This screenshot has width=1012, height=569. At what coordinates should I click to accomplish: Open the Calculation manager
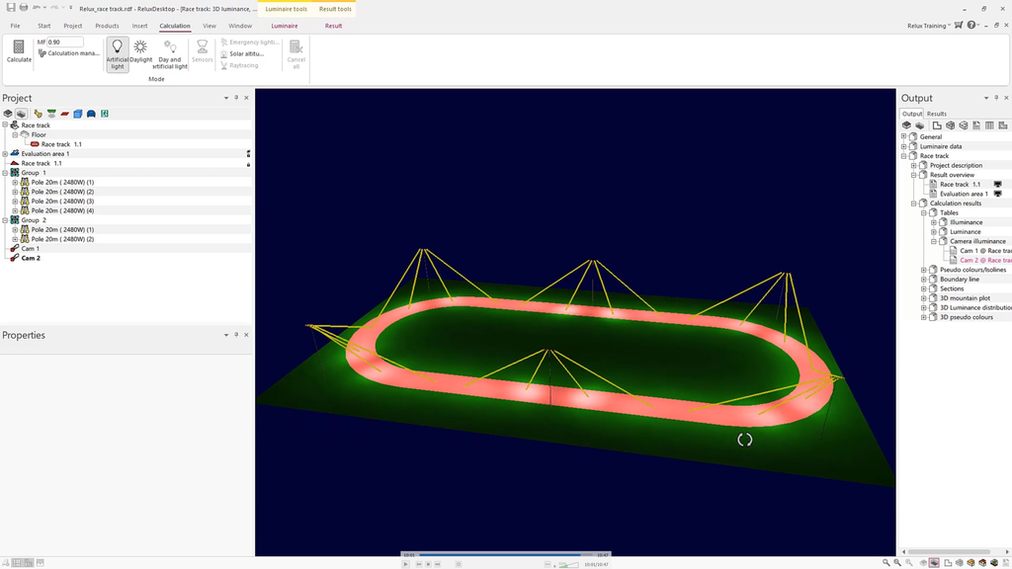tap(68, 53)
